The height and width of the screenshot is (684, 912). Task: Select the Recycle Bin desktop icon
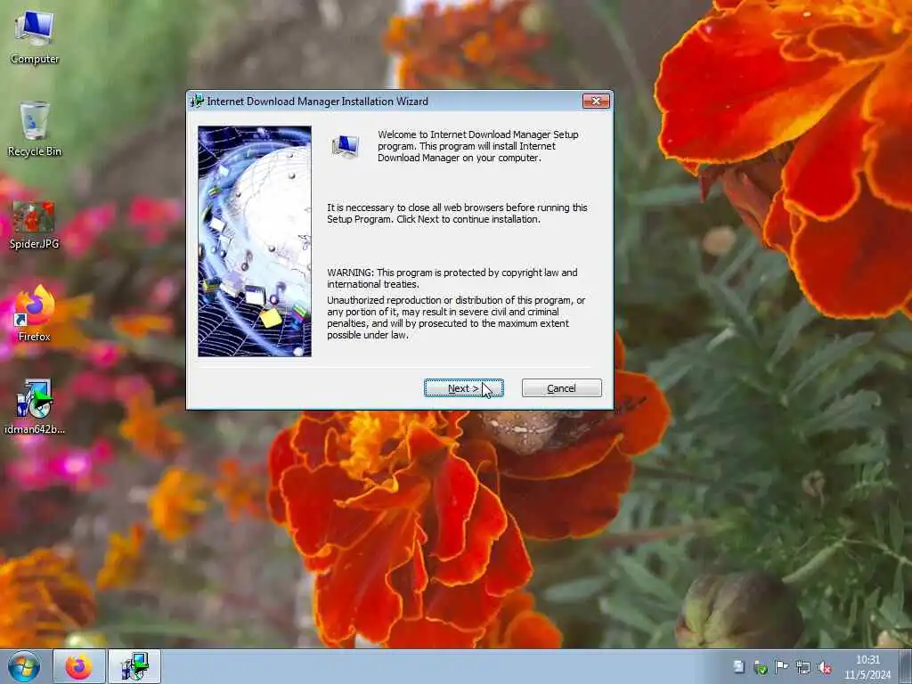click(35, 129)
